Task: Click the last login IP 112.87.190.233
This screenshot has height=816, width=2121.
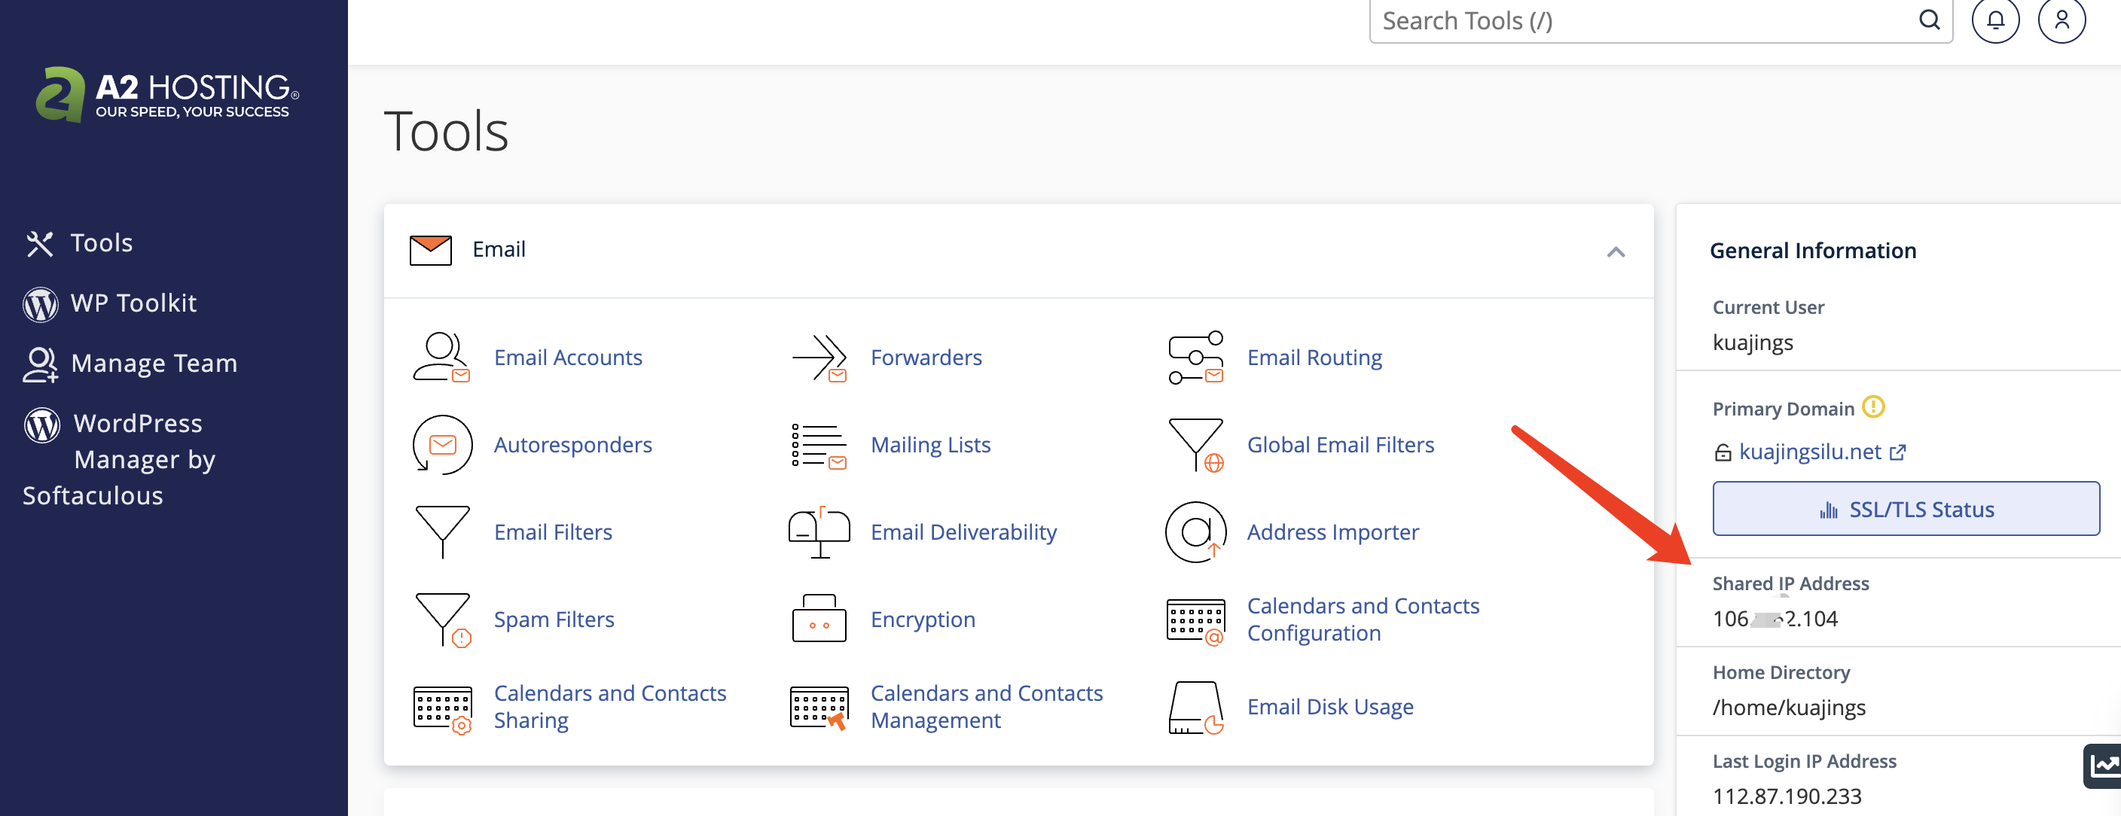Action: (1787, 796)
